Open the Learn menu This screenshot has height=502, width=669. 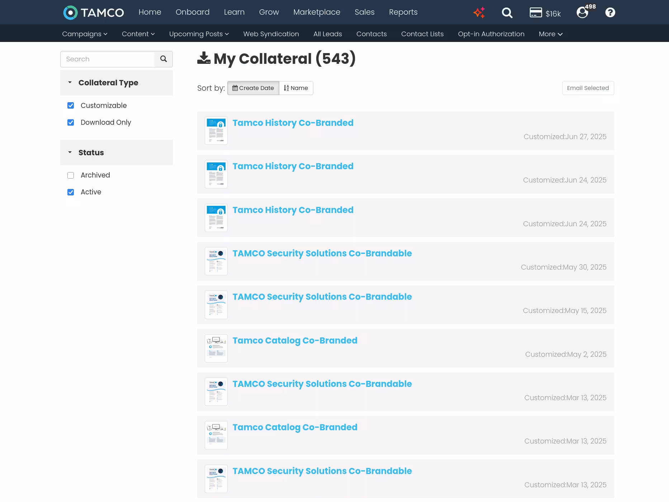(x=234, y=12)
